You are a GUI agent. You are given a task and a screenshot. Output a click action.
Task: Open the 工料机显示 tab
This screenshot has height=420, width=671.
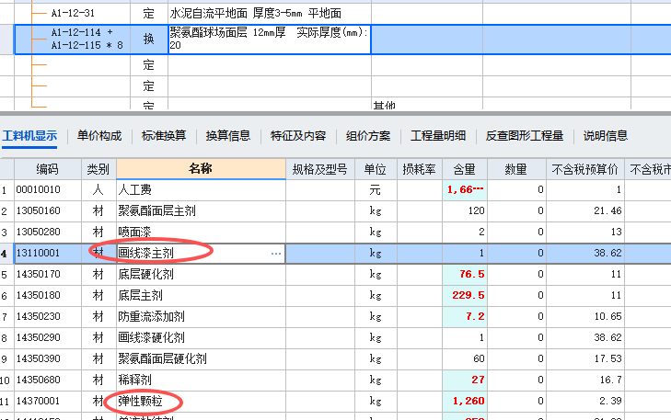(29, 136)
